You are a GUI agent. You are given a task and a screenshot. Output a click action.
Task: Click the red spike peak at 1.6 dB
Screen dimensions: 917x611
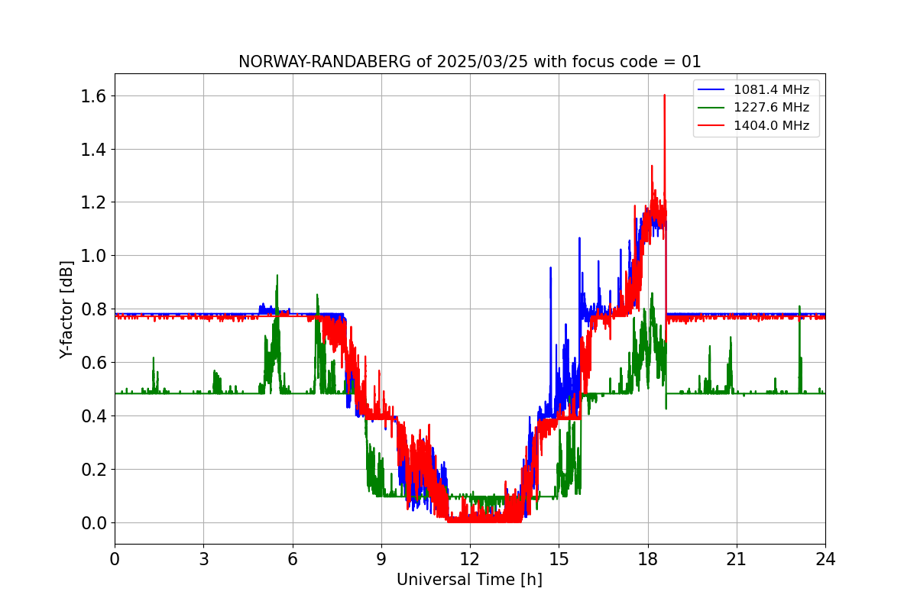click(x=665, y=96)
